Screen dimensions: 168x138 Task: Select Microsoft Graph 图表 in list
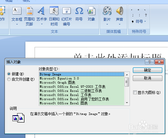(82, 82)
